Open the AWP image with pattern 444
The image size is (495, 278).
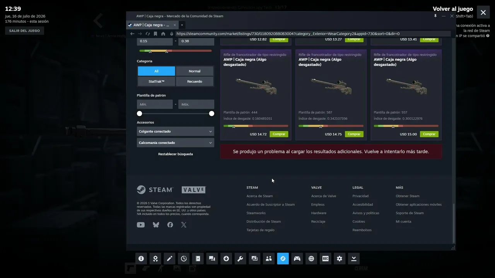click(256, 87)
